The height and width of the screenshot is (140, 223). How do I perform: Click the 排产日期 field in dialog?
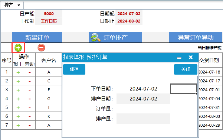point(143,99)
